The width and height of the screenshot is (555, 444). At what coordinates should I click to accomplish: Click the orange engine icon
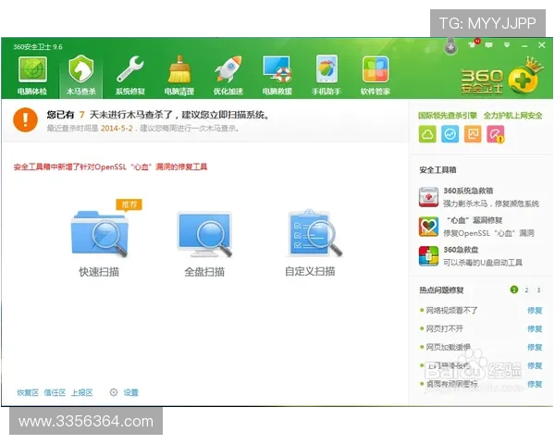[x=473, y=134]
